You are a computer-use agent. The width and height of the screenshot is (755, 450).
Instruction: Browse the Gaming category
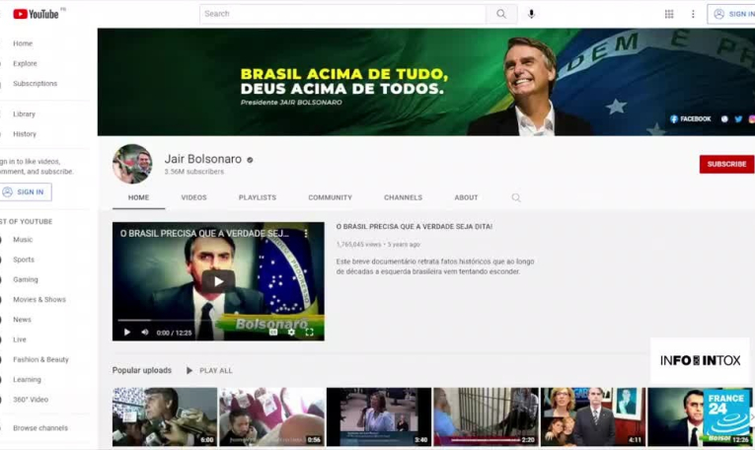click(x=25, y=279)
